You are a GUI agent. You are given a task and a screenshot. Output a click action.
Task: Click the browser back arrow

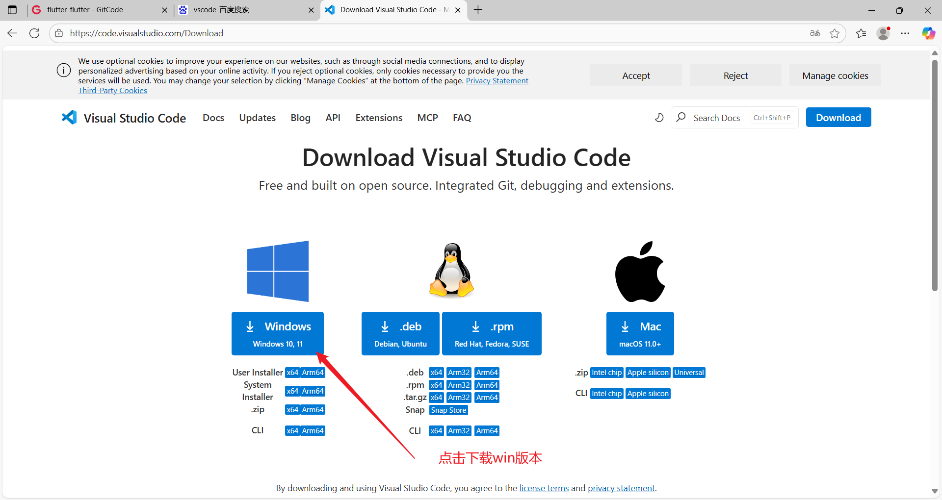tap(12, 33)
